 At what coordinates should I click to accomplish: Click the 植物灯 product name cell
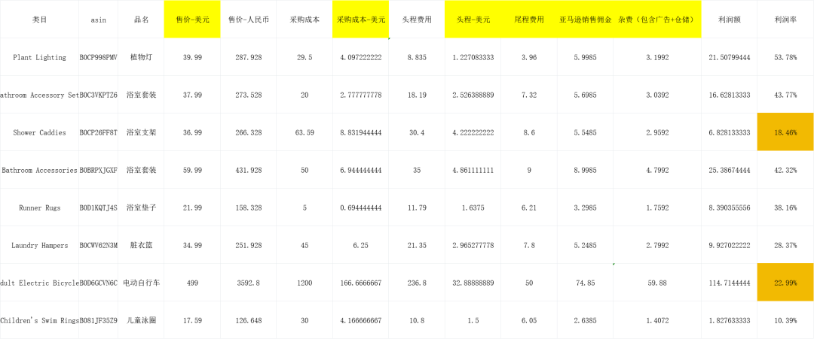pos(141,57)
